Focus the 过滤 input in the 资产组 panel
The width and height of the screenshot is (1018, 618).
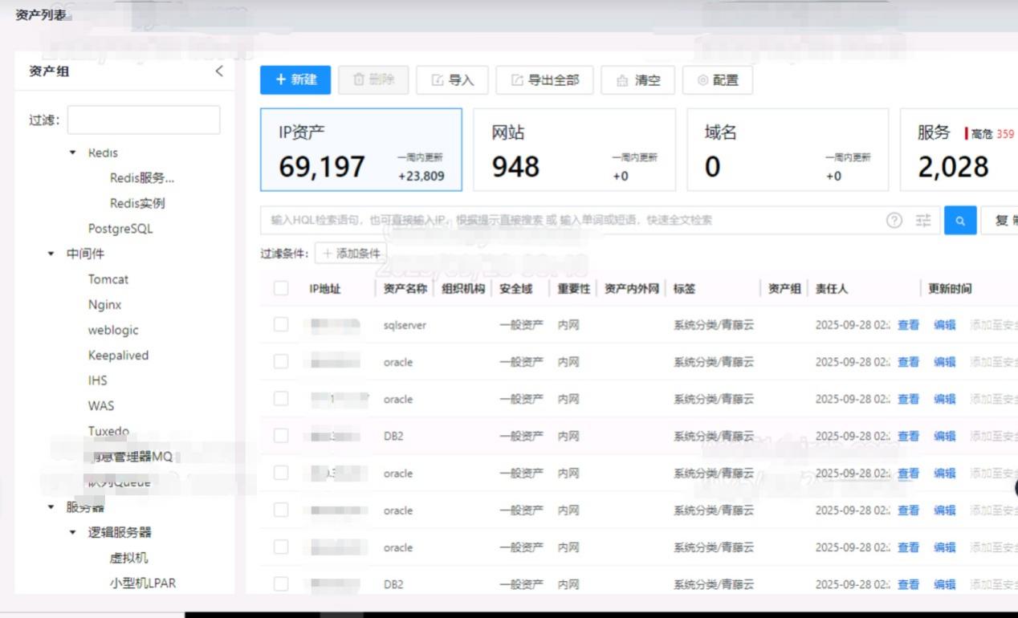pyautogui.click(x=144, y=120)
